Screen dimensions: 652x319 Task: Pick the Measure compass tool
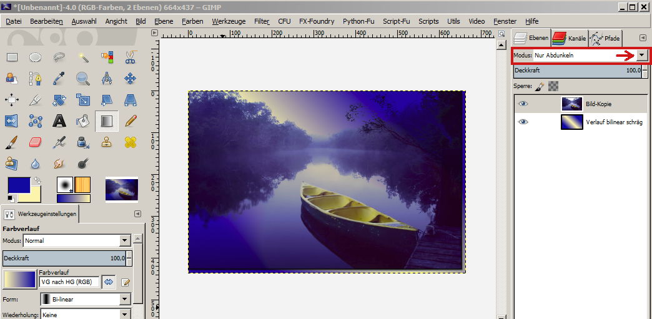pos(107,78)
